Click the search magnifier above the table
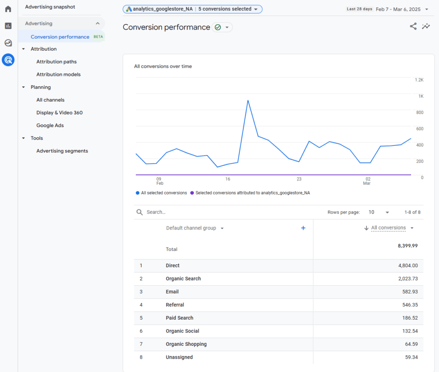The width and height of the screenshot is (439, 372). click(139, 212)
